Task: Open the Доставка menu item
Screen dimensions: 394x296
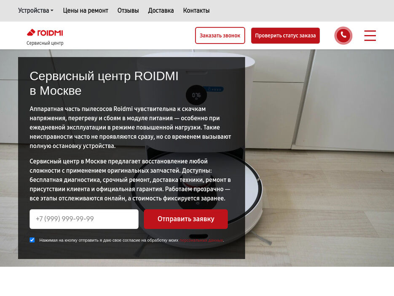Action: (x=161, y=11)
